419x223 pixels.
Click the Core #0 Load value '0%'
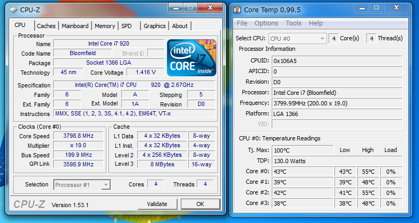[391, 172]
